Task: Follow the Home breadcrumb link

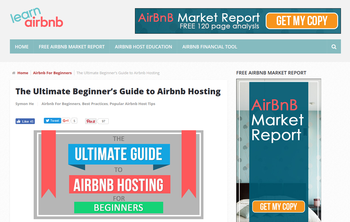Action: pos(23,73)
